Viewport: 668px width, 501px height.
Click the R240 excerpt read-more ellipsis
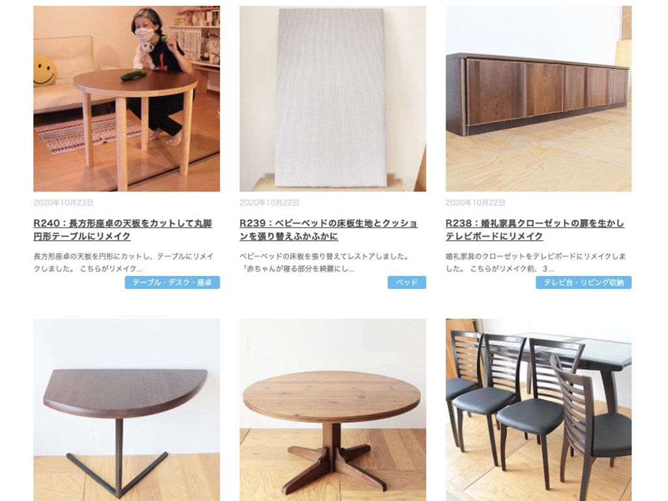click(139, 269)
